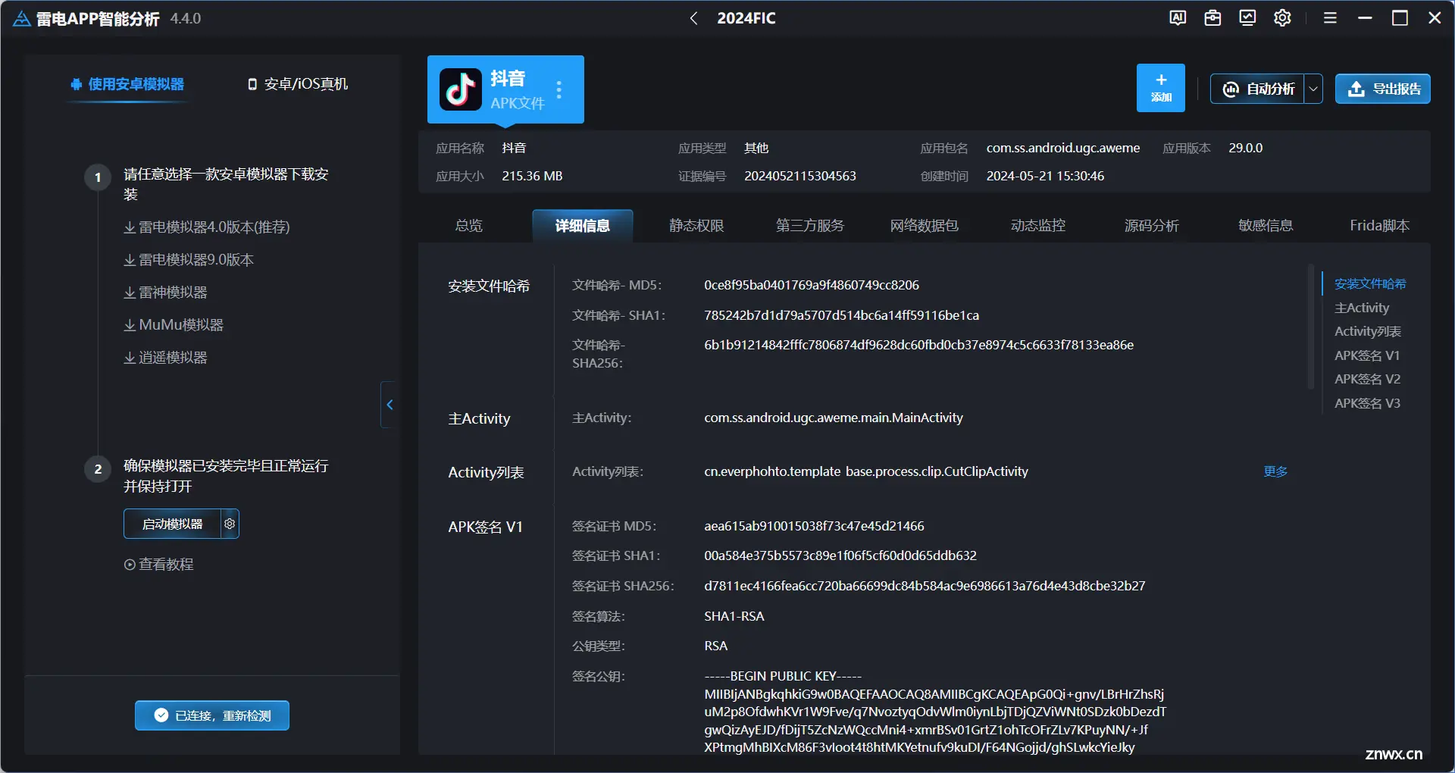Image resolution: width=1455 pixels, height=773 pixels.
Task: Select the MD5 hash value 0ce8f95ba...
Action: [x=811, y=285]
